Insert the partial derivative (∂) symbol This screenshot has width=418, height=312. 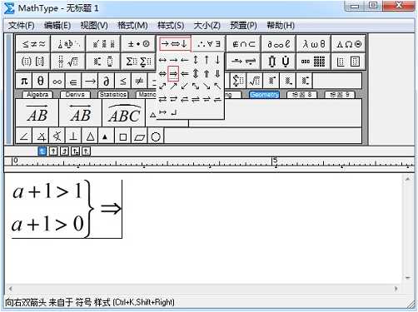106,81
